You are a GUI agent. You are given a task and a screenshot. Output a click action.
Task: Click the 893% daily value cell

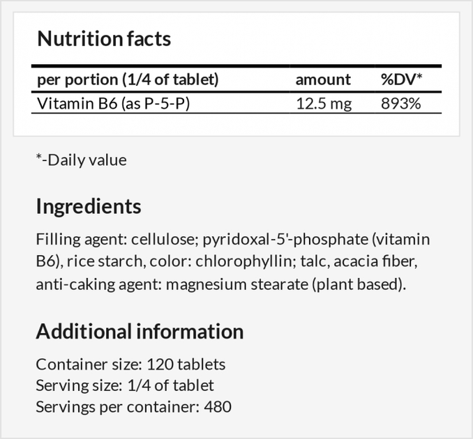tap(401, 104)
